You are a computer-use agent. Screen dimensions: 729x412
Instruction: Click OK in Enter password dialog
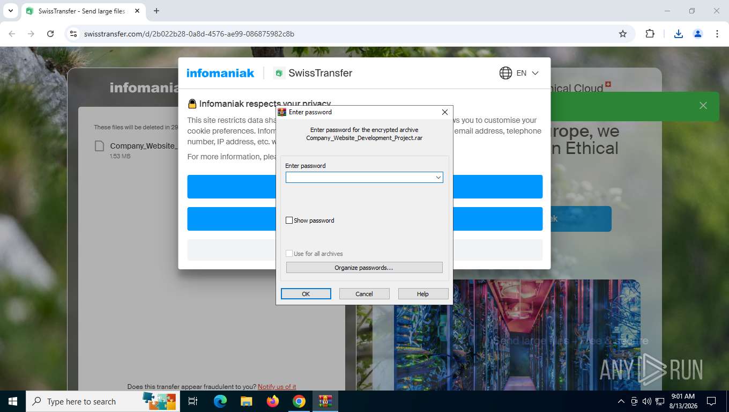(306, 294)
